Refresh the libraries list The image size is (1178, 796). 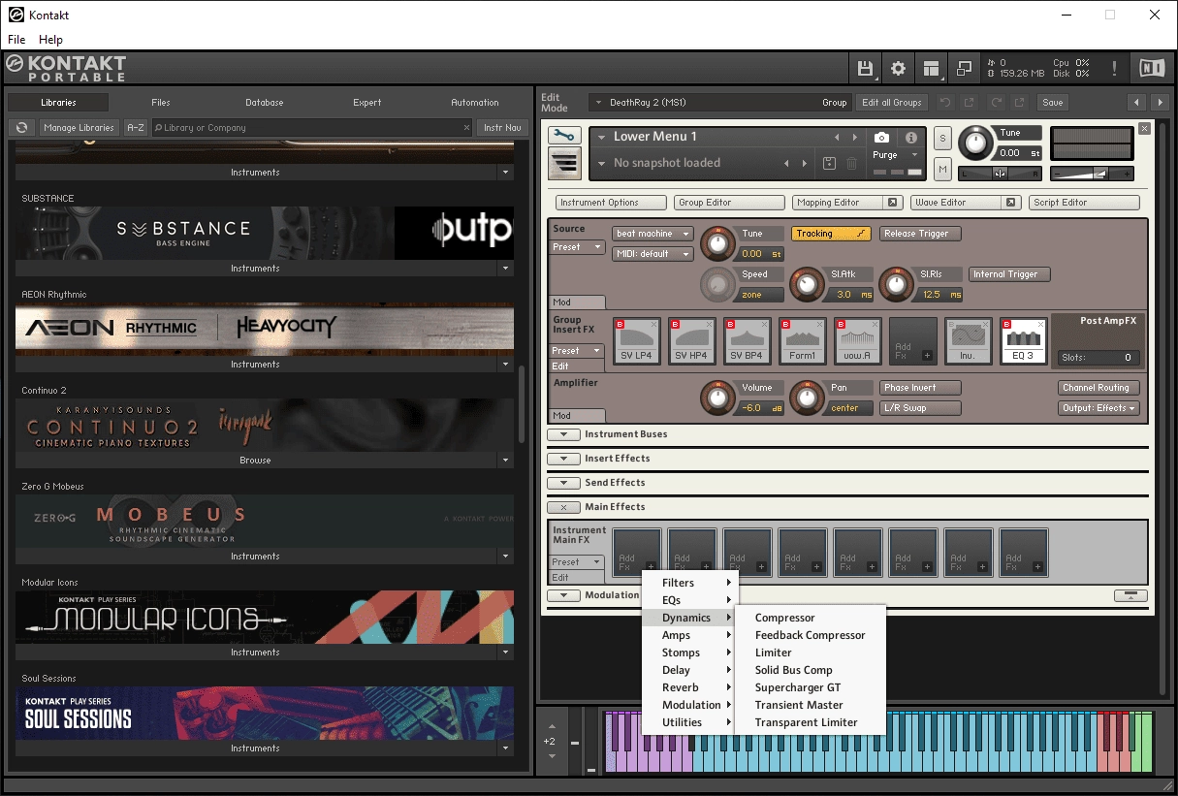22,127
